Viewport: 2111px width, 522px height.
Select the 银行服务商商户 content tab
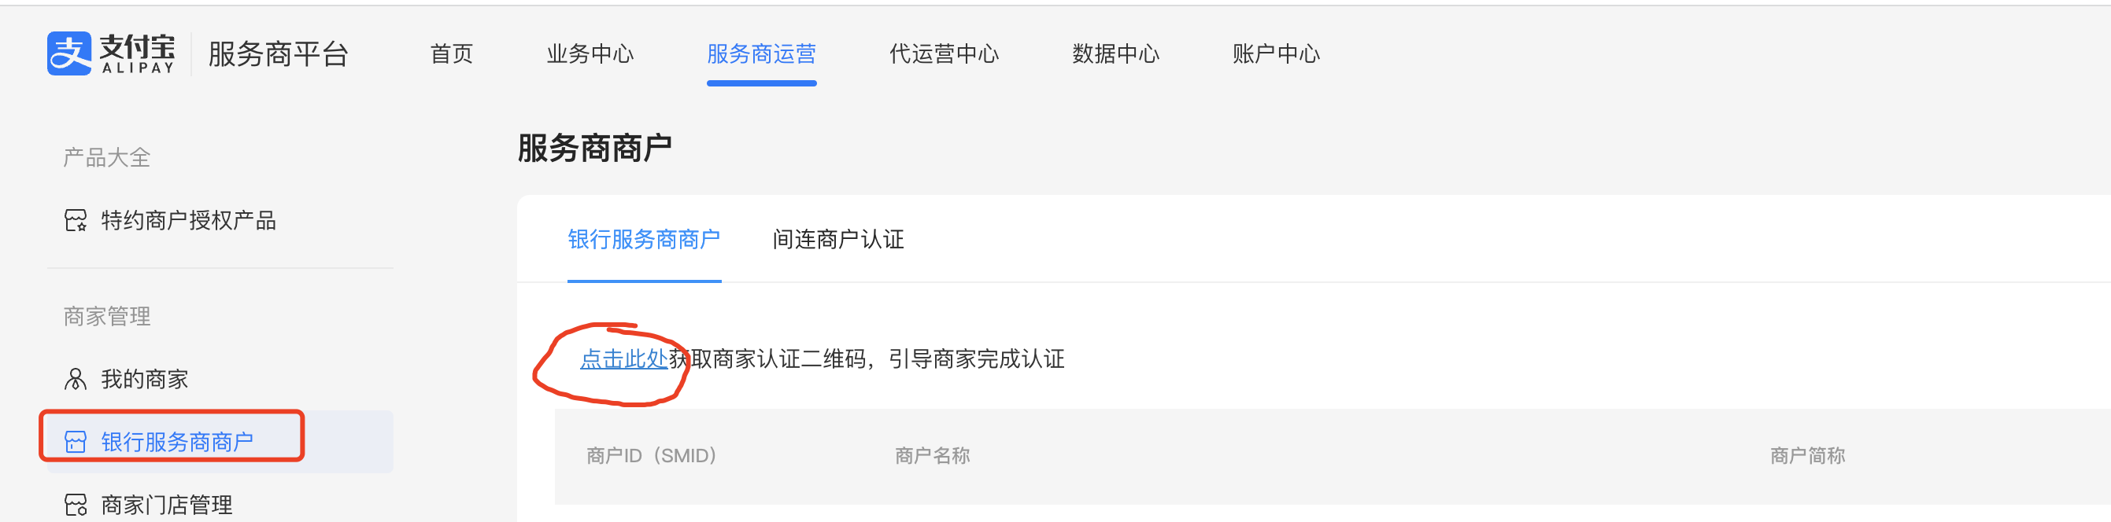(x=644, y=240)
